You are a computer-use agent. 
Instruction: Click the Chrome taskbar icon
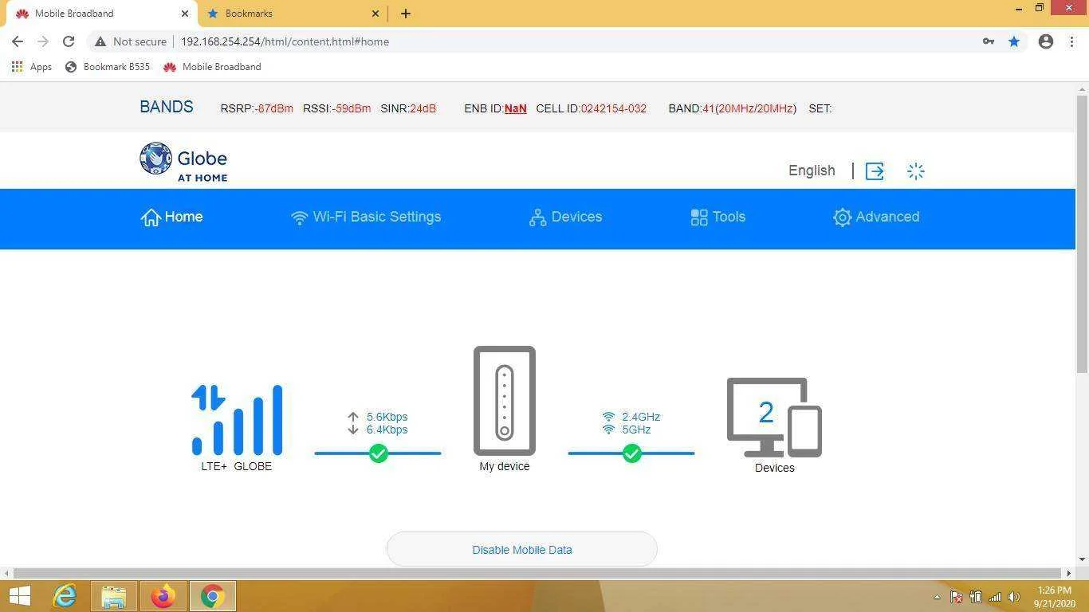212,596
